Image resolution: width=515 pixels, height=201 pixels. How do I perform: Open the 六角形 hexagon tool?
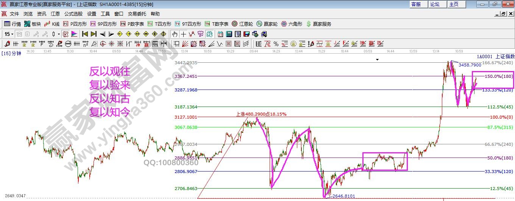pos(292,24)
